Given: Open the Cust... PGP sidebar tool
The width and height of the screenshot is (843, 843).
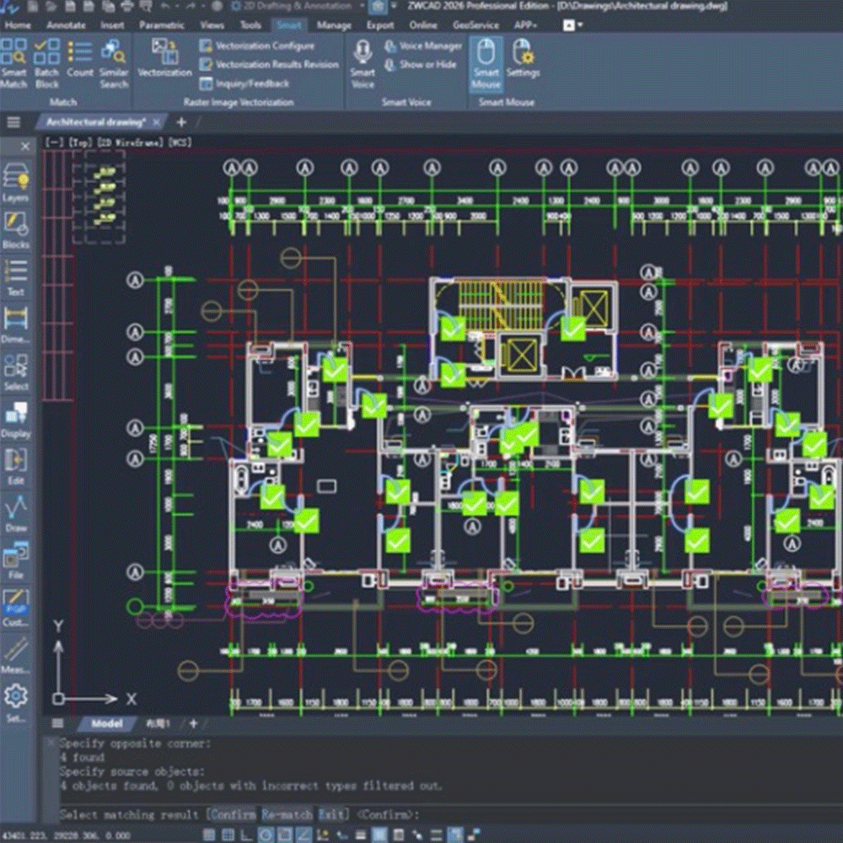Looking at the screenshot, I should tap(15, 608).
